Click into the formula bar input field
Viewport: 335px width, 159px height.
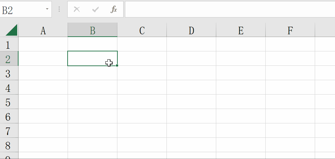coord(230,9)
